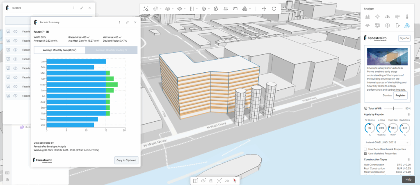Toggle eye visibility of topmost Facade row
Image resolution: width=420 pixels, height=185 pixels.
pyautogui.click(x=16, y=31)
